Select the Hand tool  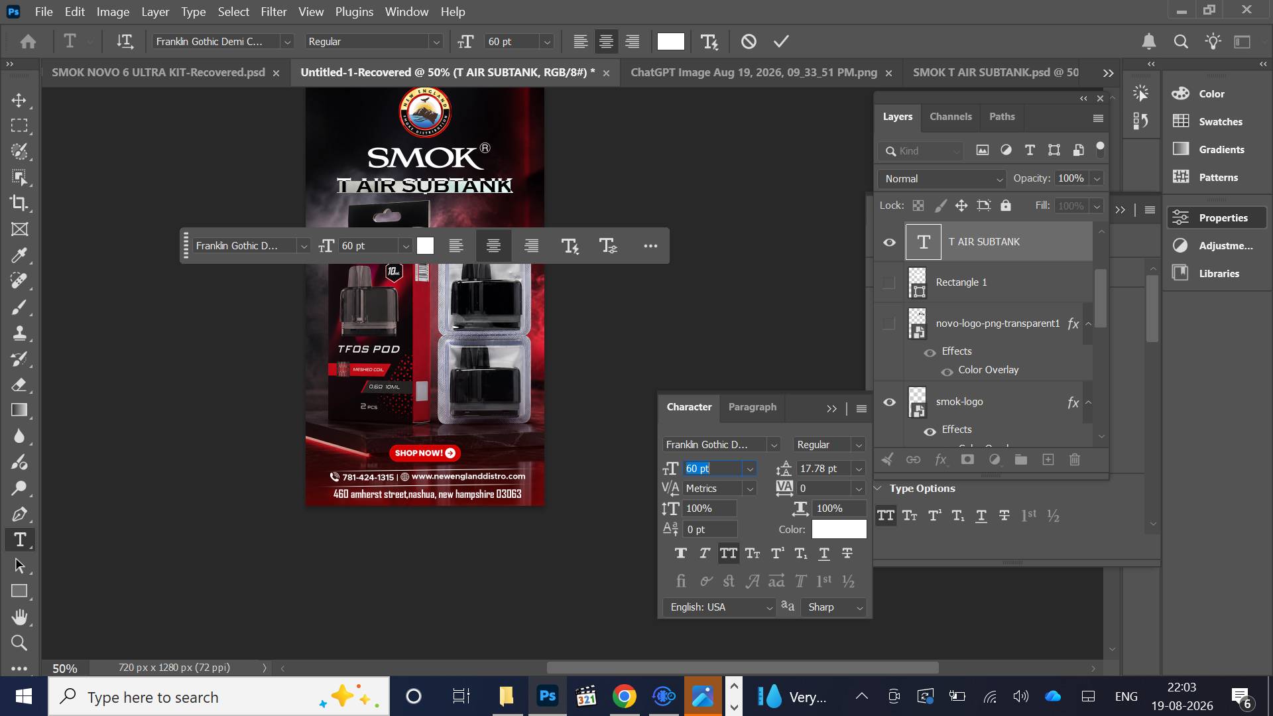coord(19,617)
